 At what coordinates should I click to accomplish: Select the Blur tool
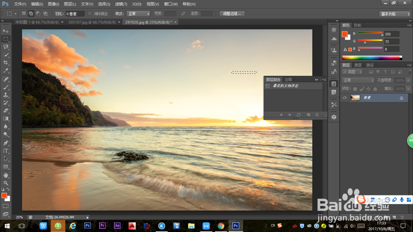pyautogui.click(x=5, y=126)
